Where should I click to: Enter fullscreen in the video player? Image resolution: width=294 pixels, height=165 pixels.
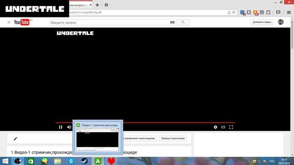[x=231, y=127]
